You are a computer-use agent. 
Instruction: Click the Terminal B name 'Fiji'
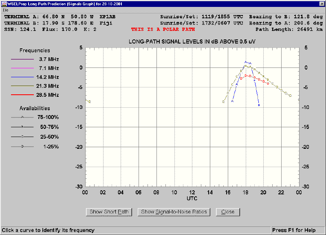(106, 23)
